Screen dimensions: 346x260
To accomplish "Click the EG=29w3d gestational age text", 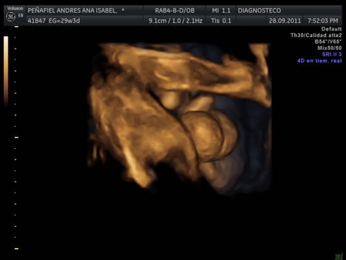I will coord(64,21).
